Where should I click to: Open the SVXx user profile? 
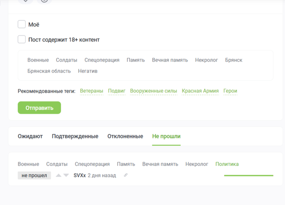point(79,176)
